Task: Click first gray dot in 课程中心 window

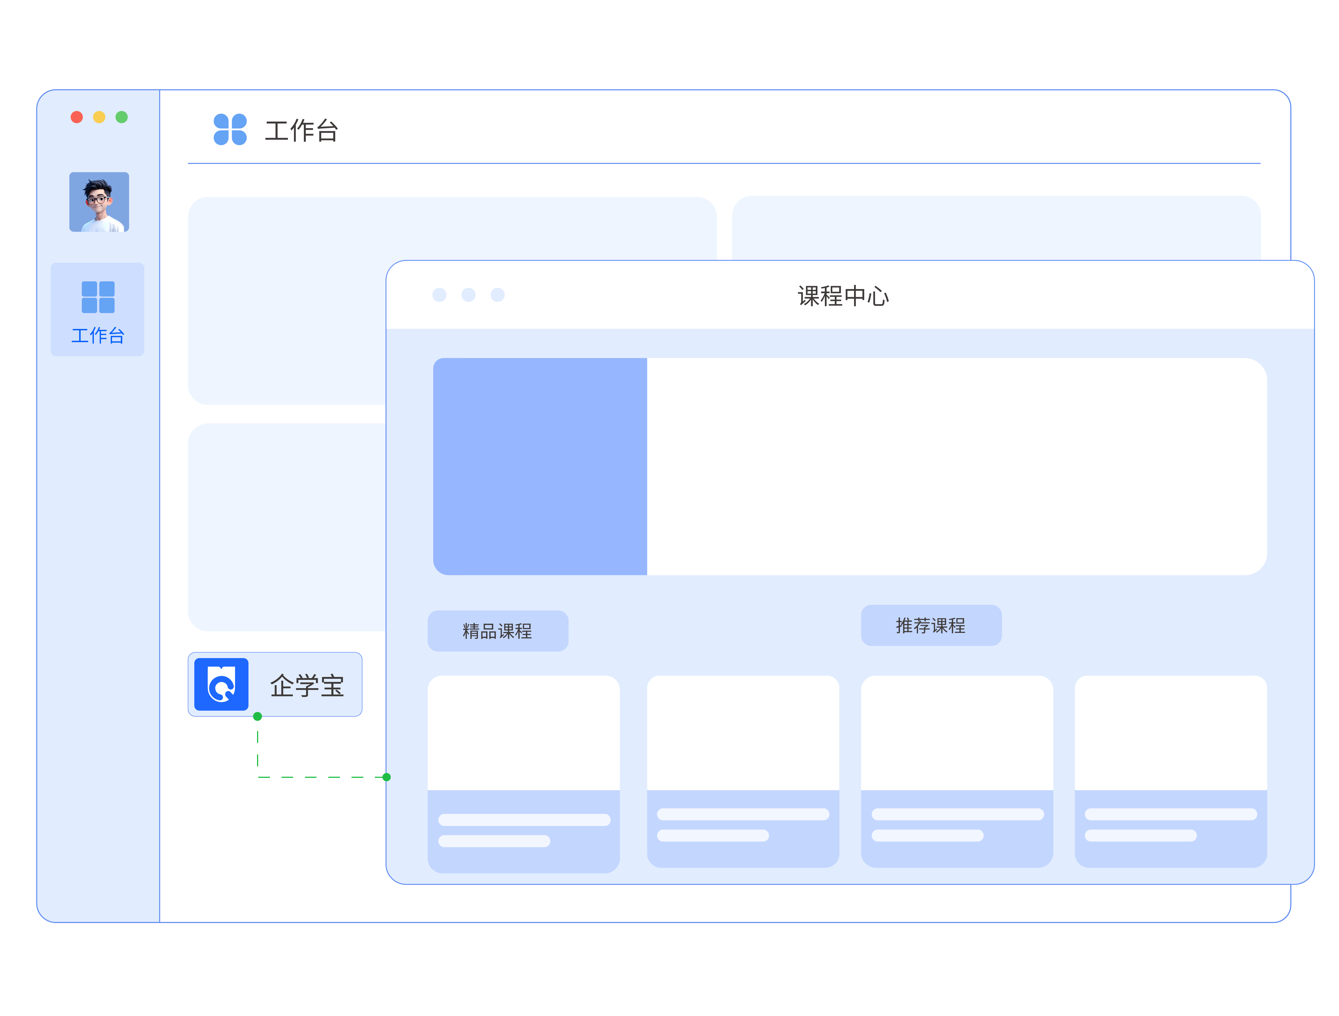Action: [440, 295]
